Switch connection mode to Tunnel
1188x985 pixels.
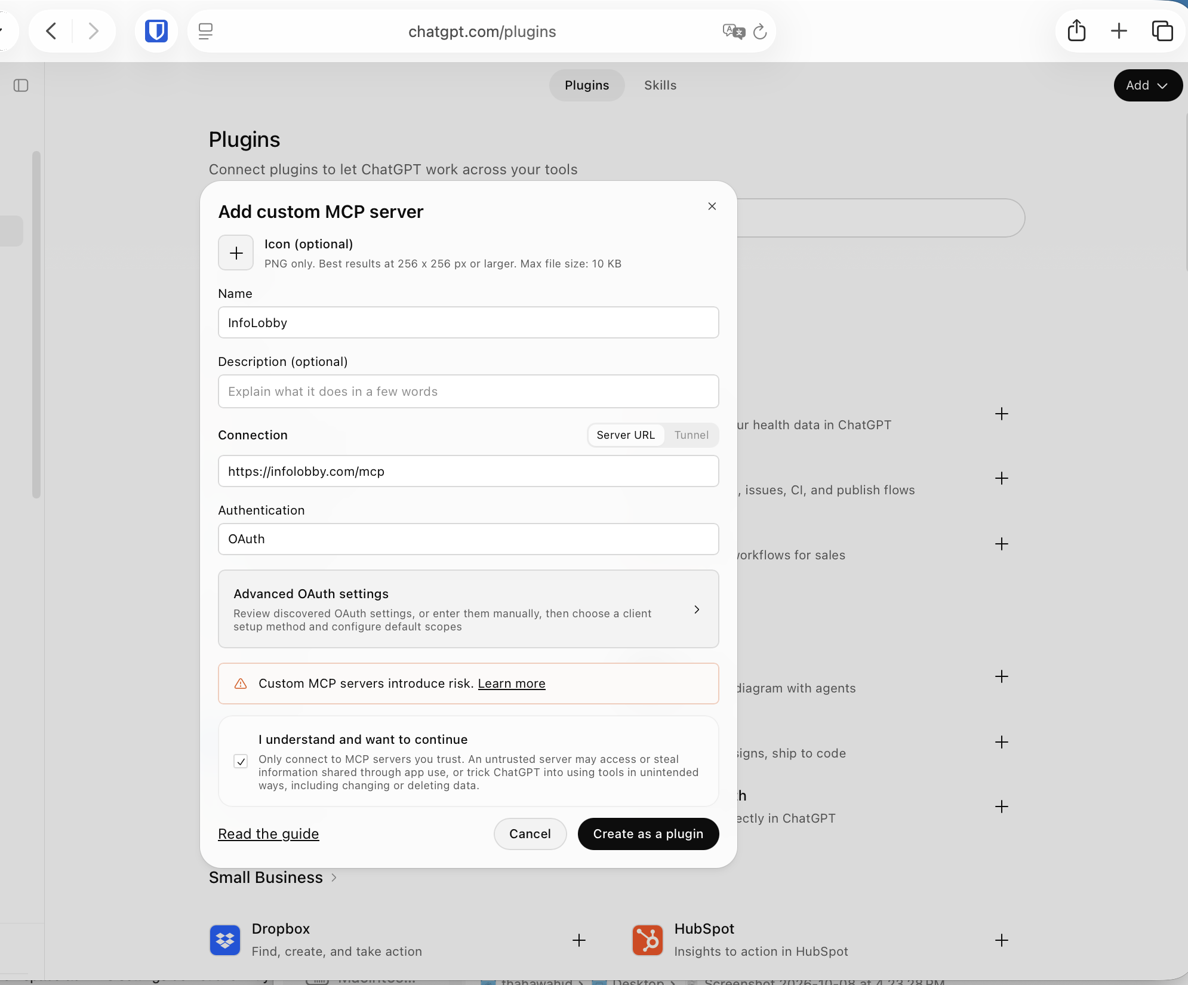click(691, 435)
